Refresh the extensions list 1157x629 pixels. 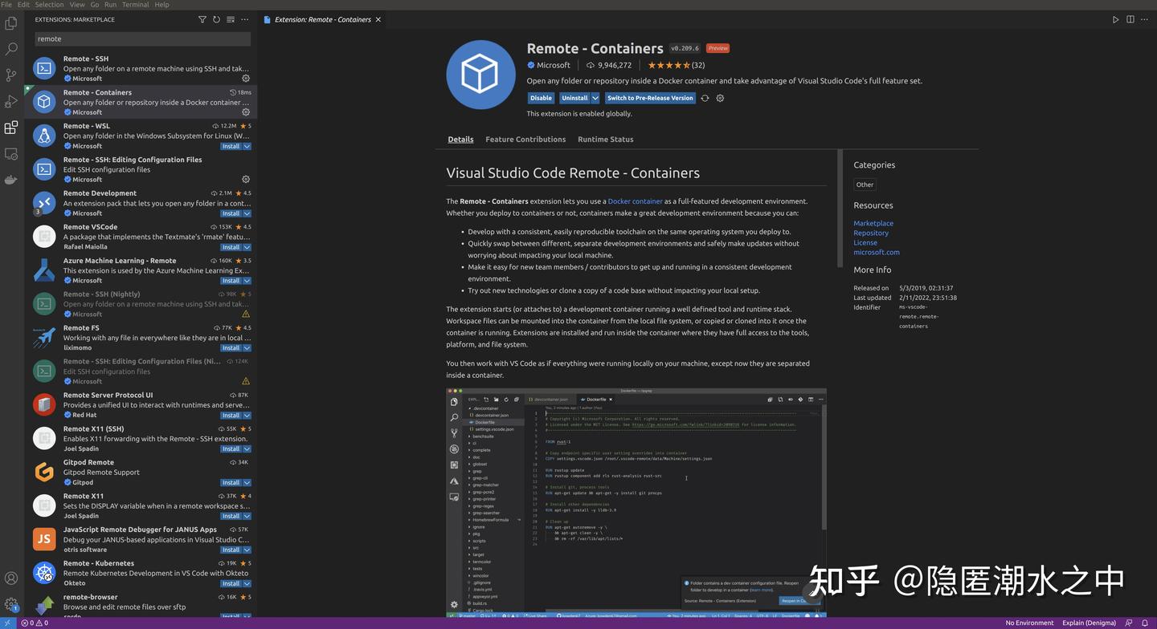click(216, 19)
